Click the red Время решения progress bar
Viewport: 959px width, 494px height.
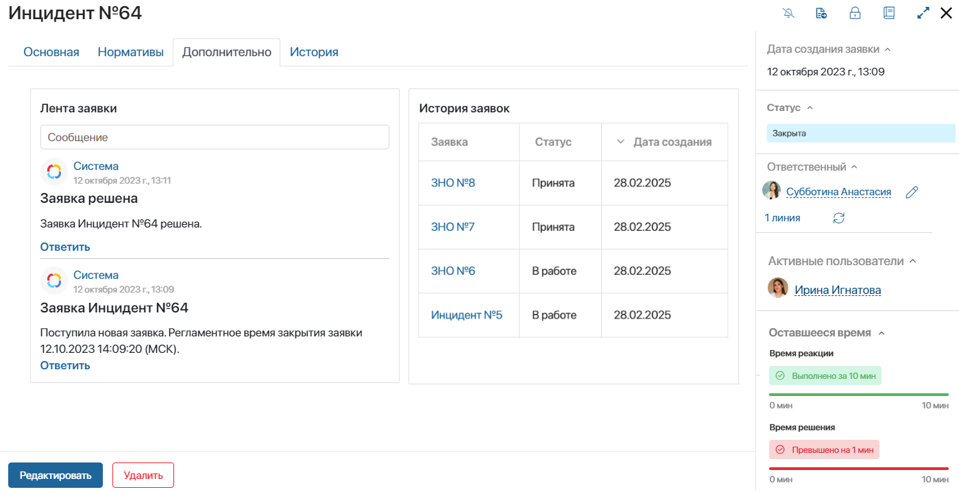859,469
